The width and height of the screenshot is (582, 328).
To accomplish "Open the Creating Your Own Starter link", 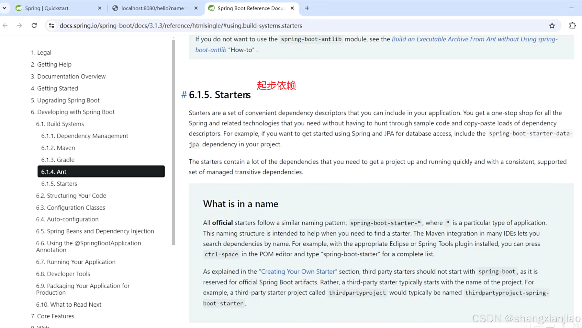I will tap(298, 271).
